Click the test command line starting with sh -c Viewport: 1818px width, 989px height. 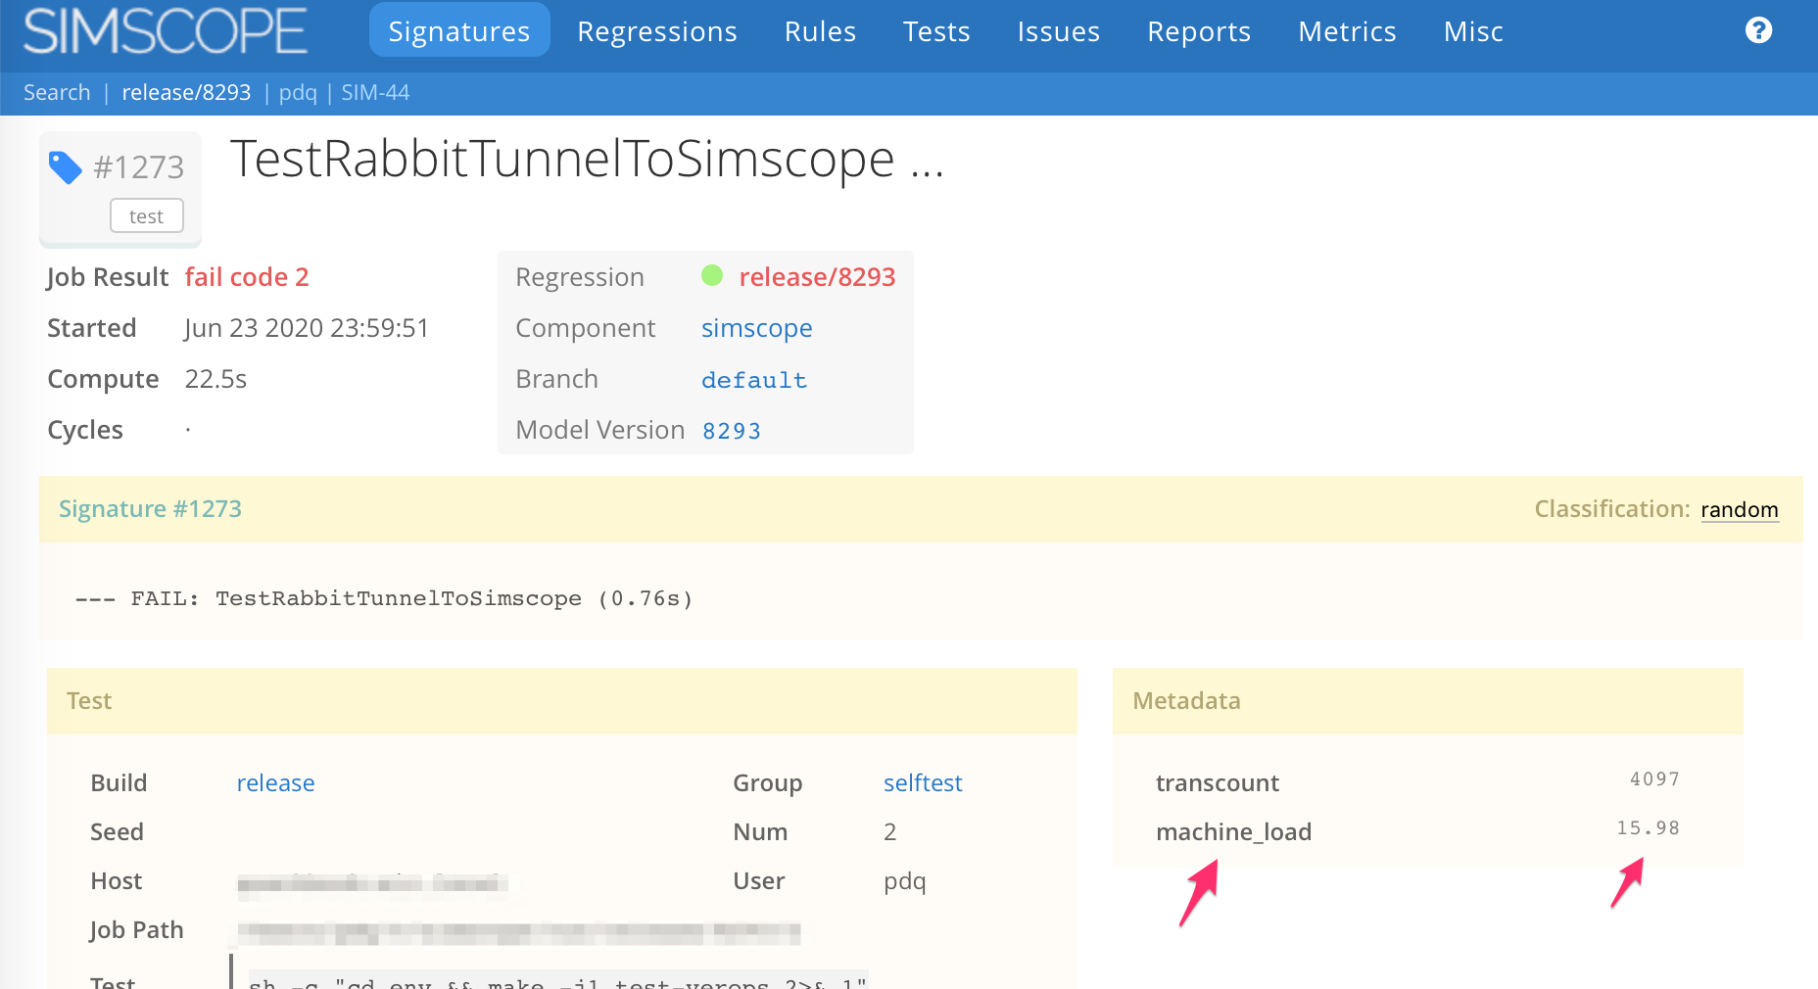click(556, 982)
